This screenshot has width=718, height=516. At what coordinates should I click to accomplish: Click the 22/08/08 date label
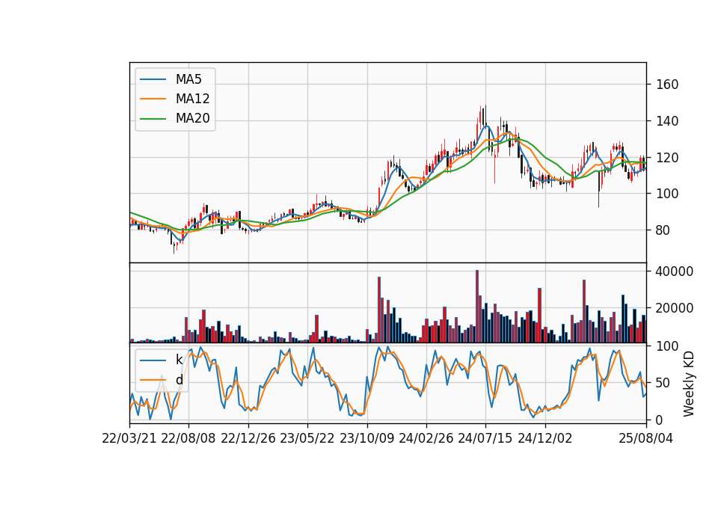[188, 439]
